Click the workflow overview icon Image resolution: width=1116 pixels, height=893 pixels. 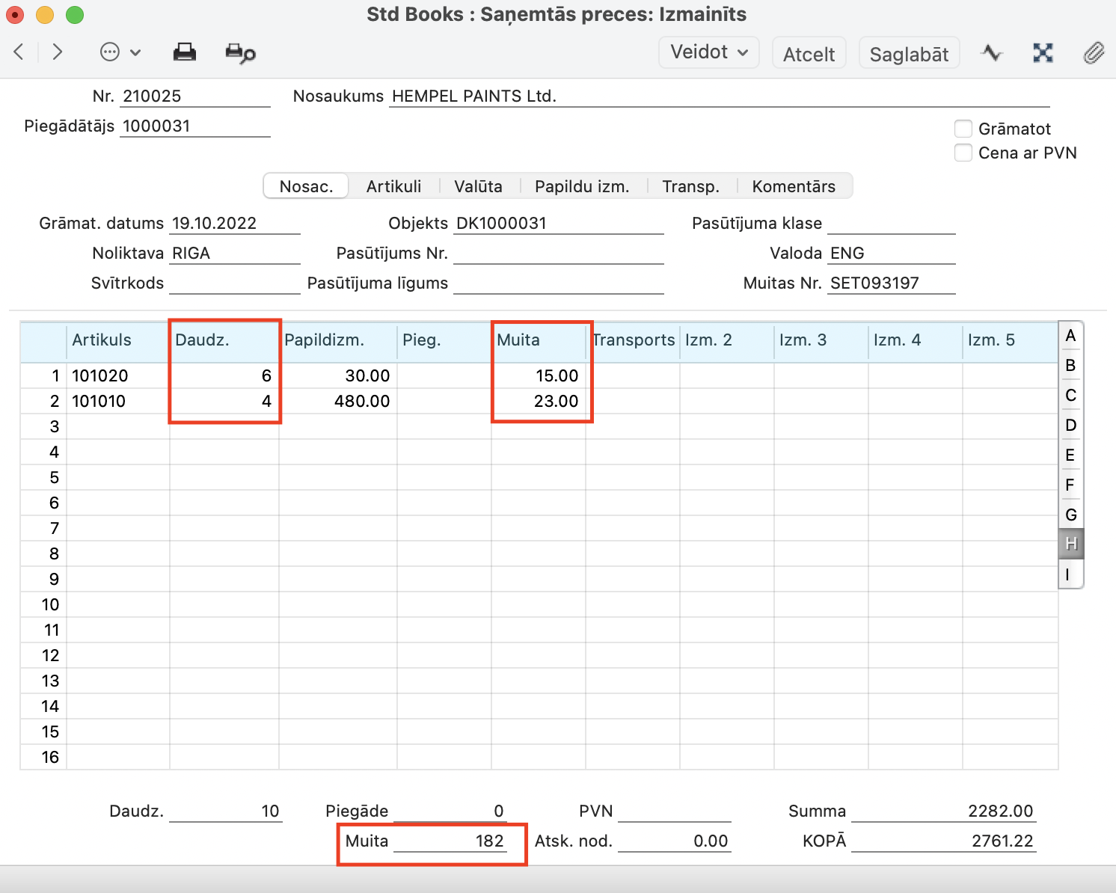pos(1043,53)
